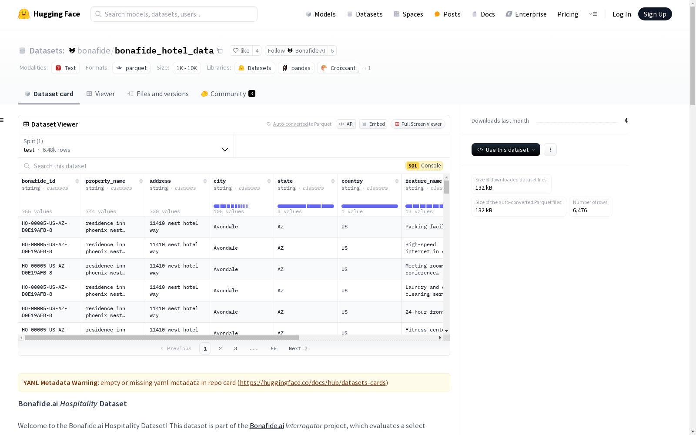This screenshot has width=696, height=435.
Task: Go to the Next page of rows
Action: click(298, 348)
